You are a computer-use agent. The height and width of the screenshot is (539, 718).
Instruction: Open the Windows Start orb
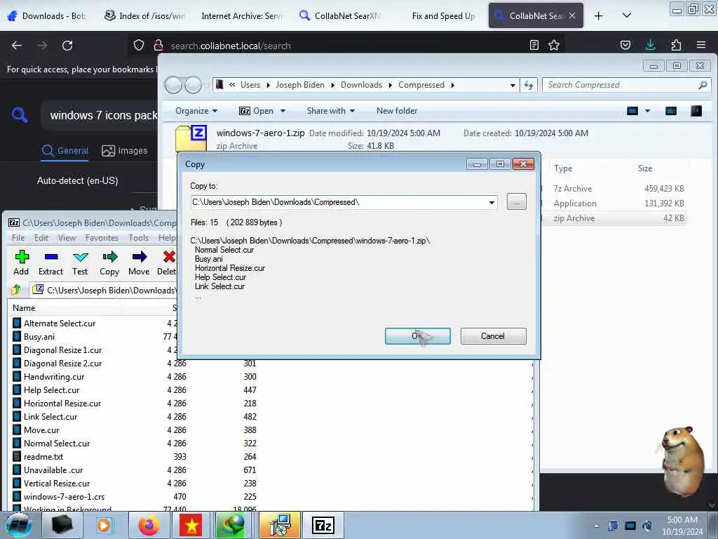[19, 525]
